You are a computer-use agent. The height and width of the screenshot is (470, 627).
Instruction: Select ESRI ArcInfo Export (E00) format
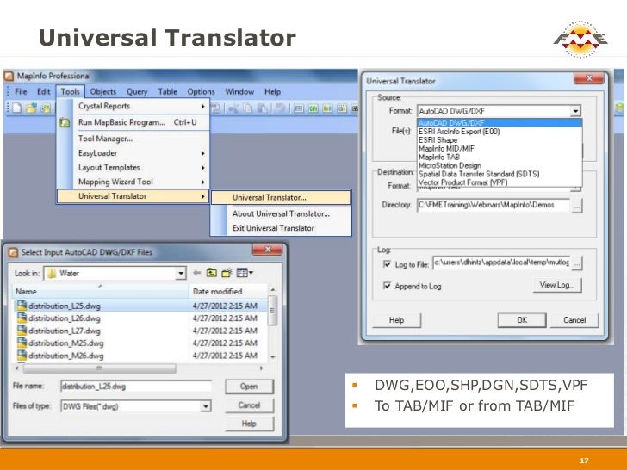500,132
